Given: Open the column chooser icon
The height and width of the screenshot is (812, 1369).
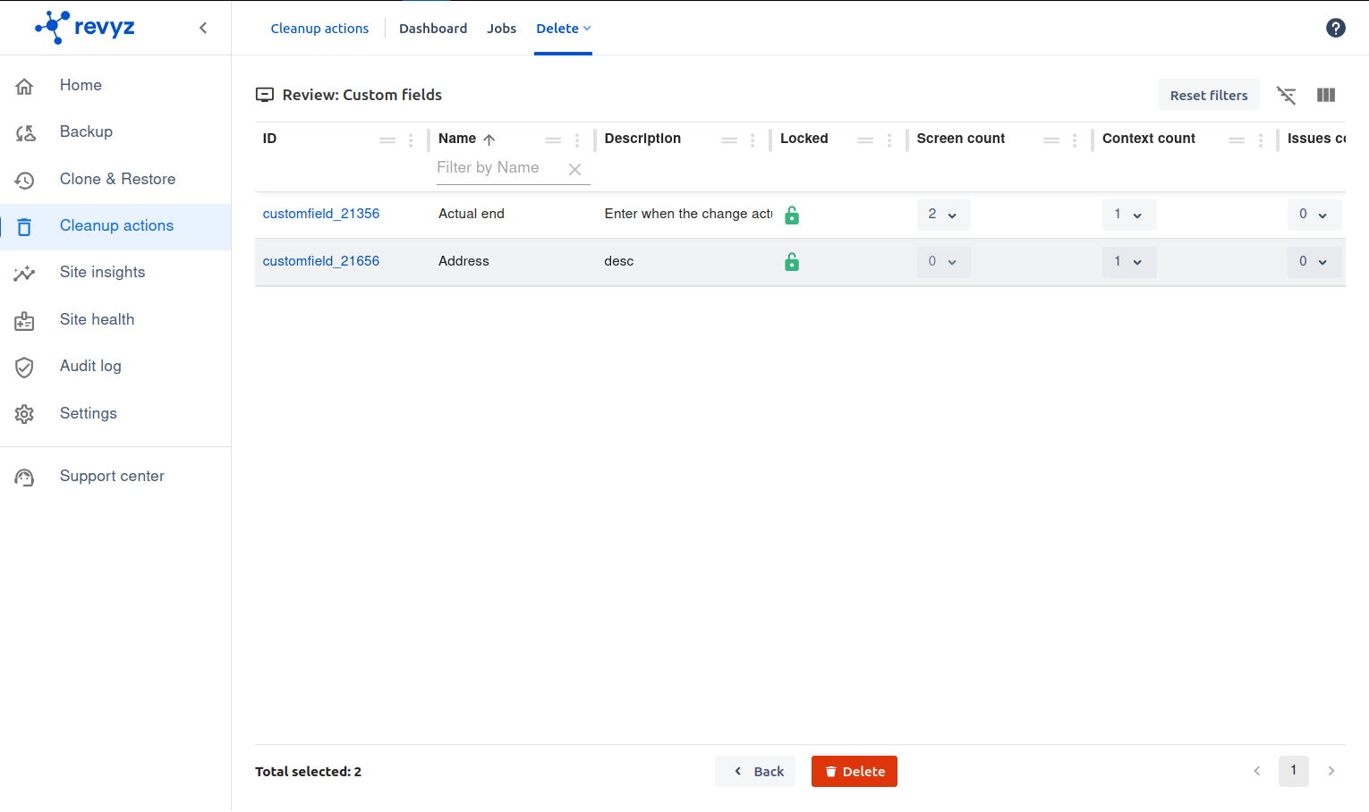Looking at the screenshot, I should tap(1326, 95).
